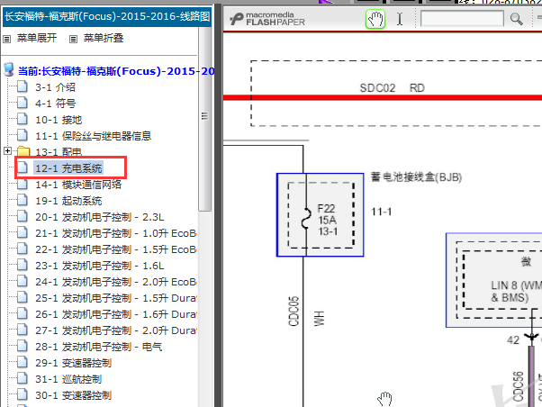Open the 10-1 接地 page
Viewport: 542px width, 407px height.
[59, 120]
